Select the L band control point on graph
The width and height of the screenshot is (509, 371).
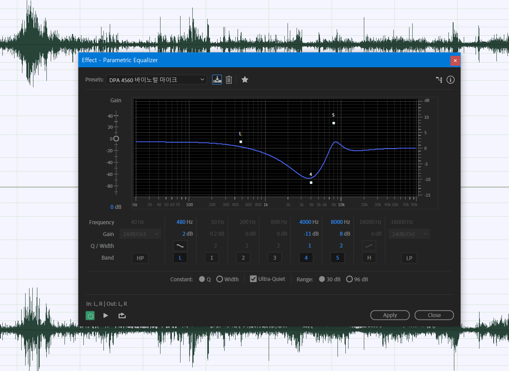(241, 142)
